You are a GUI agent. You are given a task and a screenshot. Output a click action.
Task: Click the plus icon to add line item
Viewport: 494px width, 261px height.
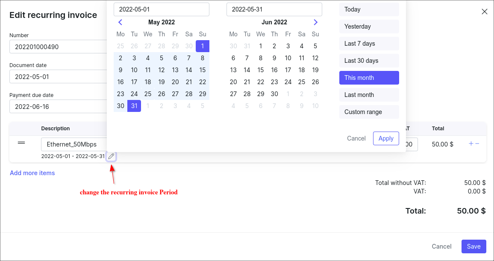click(471, 144)
